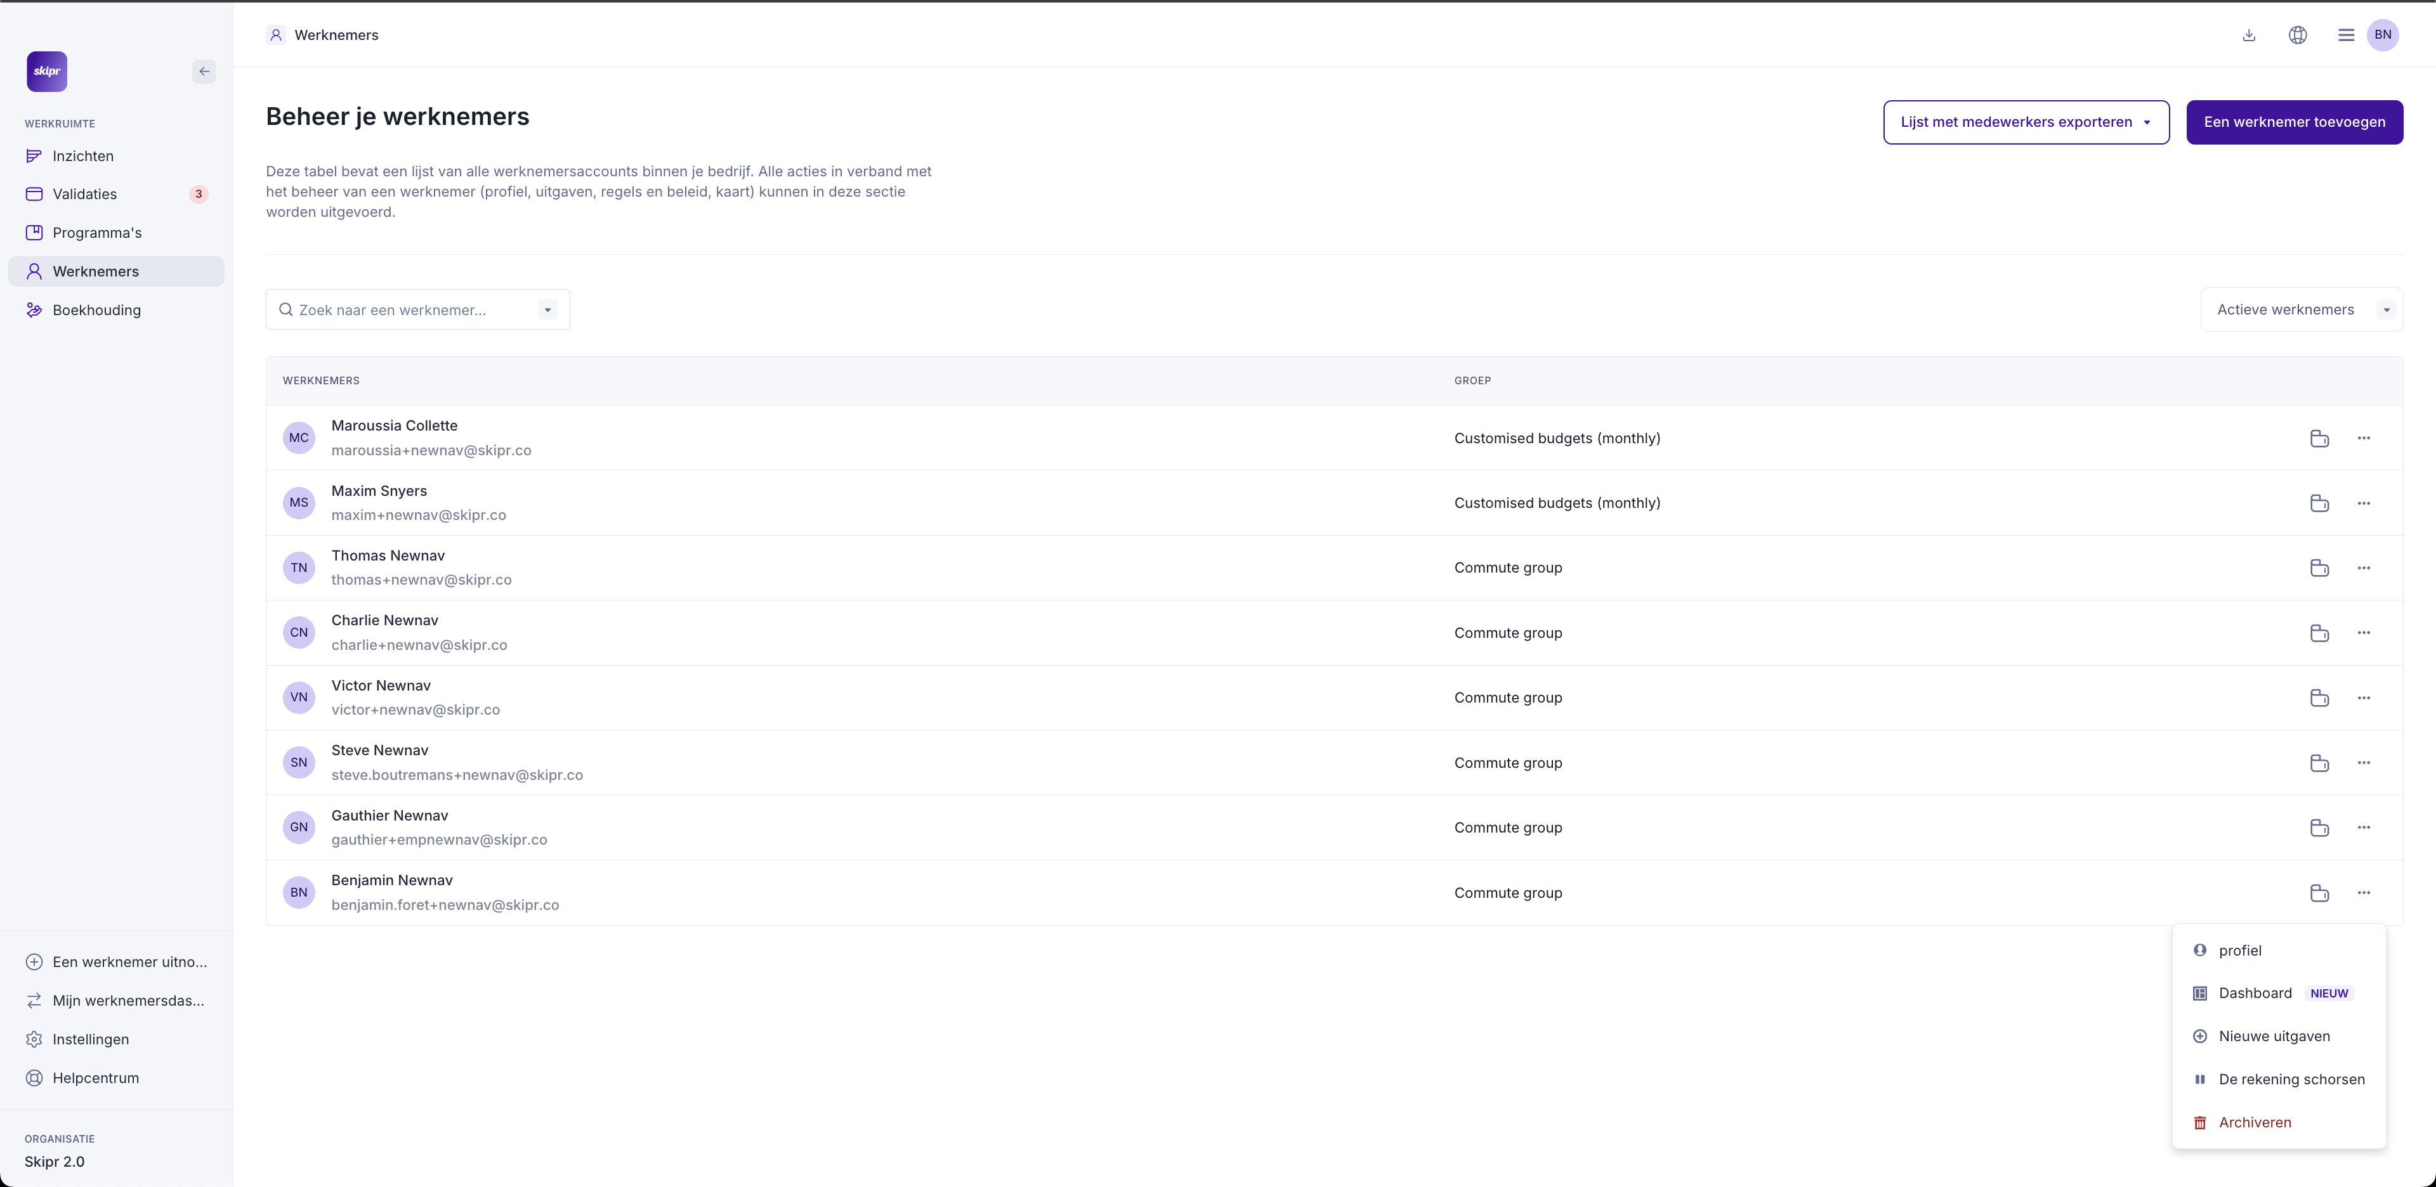
Task: Select Archiveren from the context menu
Action: 2255,1123
